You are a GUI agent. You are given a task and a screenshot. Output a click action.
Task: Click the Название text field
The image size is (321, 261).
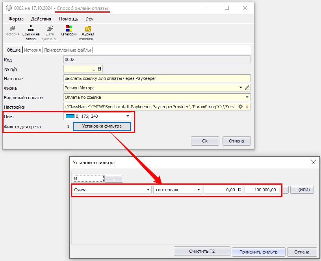pos(157,78)
